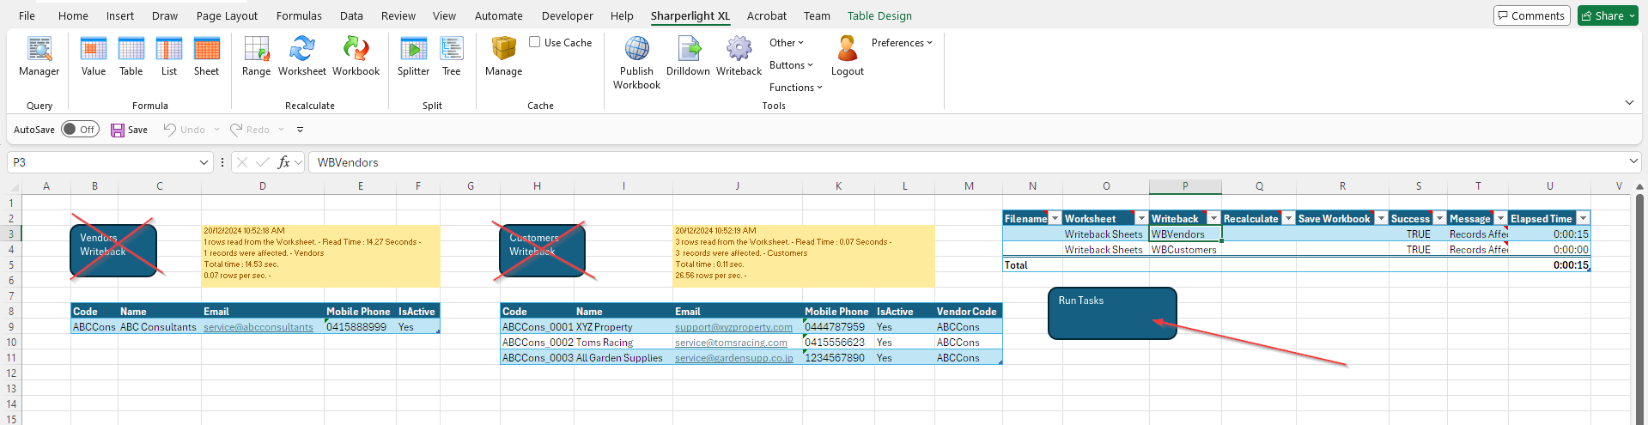Open the support@xyzproperty.com email link
The image size is (1648, 425).
coord(733,327)
